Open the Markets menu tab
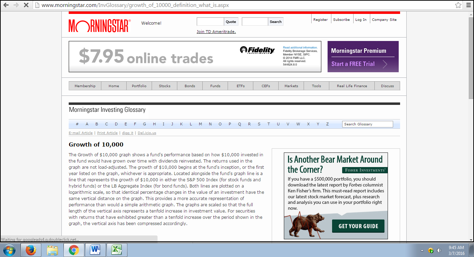474x257 pixels. tap(291, 86)
